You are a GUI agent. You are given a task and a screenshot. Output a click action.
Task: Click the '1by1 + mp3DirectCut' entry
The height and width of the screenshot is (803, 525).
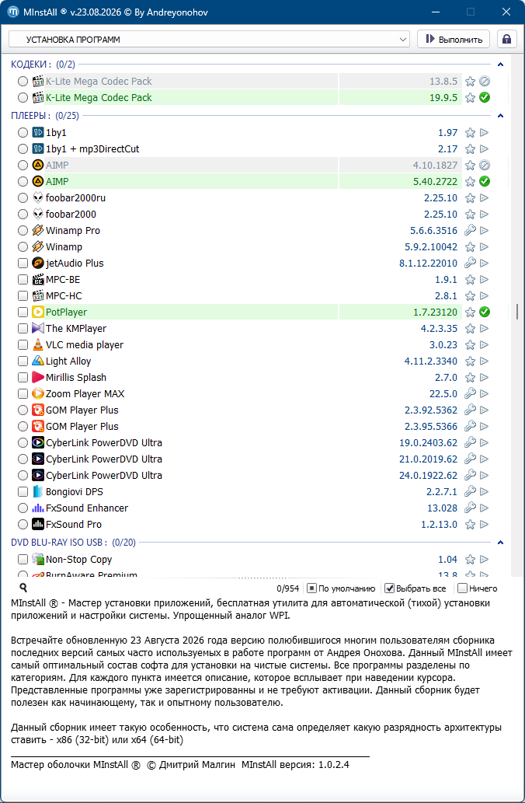pyautogui.click(x=92, y=149)
